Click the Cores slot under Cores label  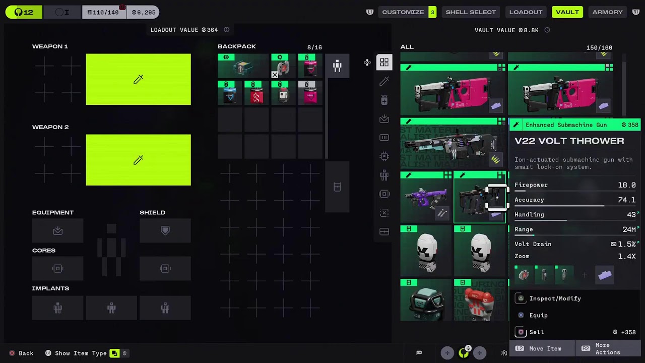click(58, 269)
